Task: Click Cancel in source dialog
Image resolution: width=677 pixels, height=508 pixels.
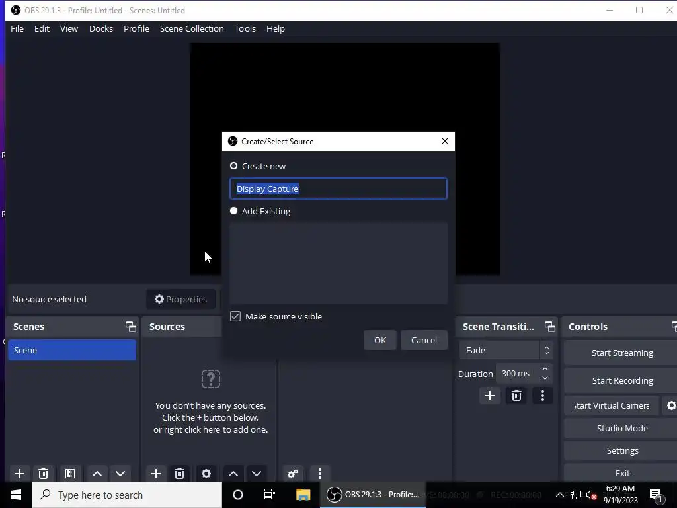Action: [424, 340]
